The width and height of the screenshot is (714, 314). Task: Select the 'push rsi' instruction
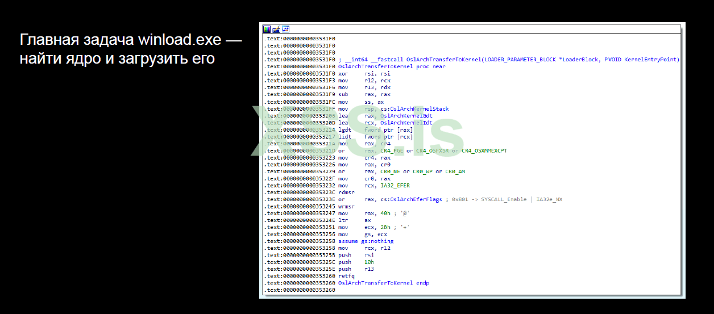click(357, 255)
